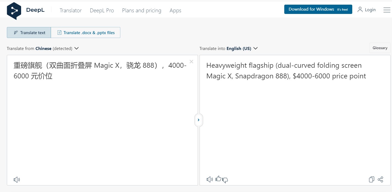Clear source text with X icon
The height and width of the screenshot is (192, 392).
point(191,62)
